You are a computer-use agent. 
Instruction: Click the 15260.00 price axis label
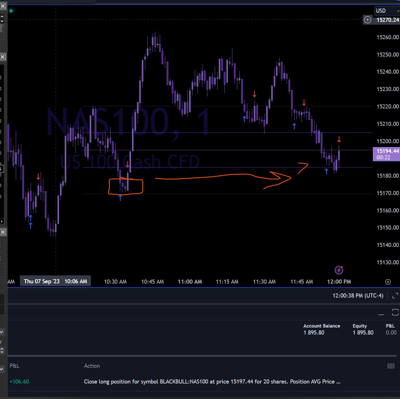[388, 37]
